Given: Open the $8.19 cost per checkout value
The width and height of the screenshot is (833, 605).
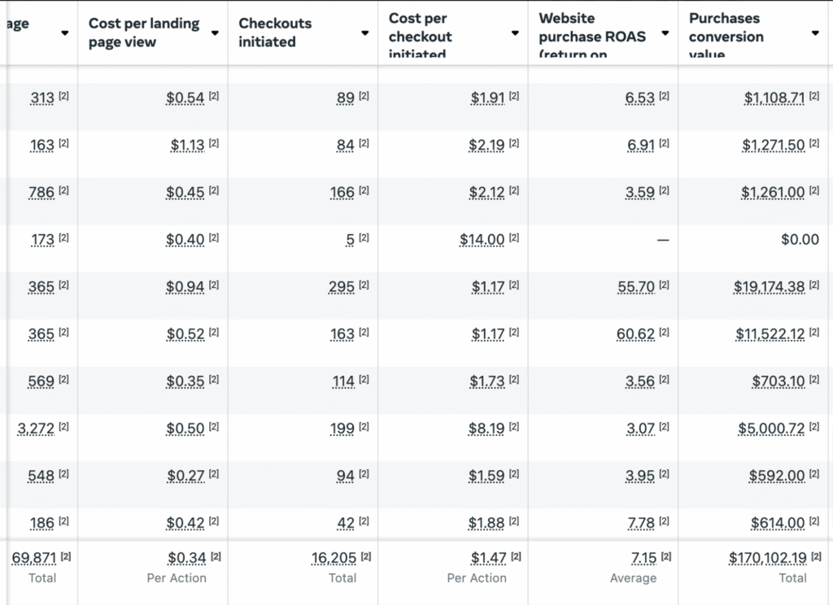Looking at the screenshot, I should click(x=487, y=429).
